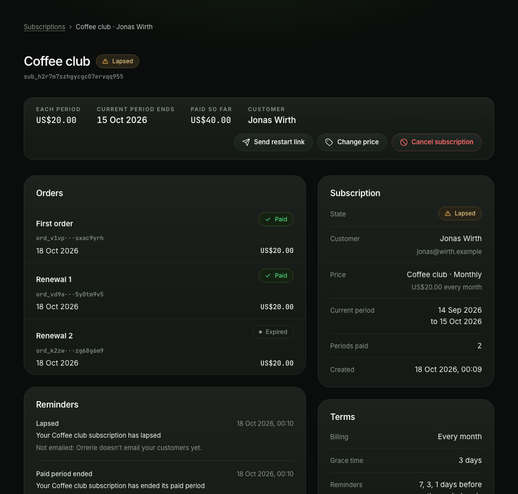Click the 14 Sep 2026 current period start
The height and width of the screenshot is (494, 518).
[460, 310]
